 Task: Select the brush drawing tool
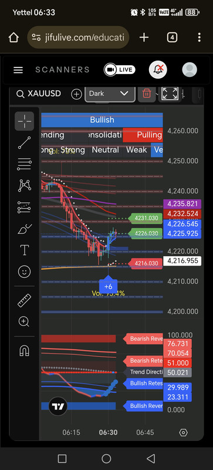(x=24, y=229)
